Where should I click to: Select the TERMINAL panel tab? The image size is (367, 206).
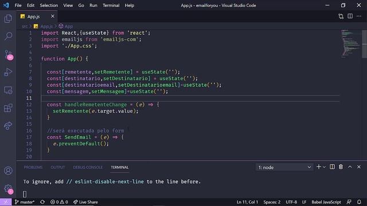[x=120, y=167]
